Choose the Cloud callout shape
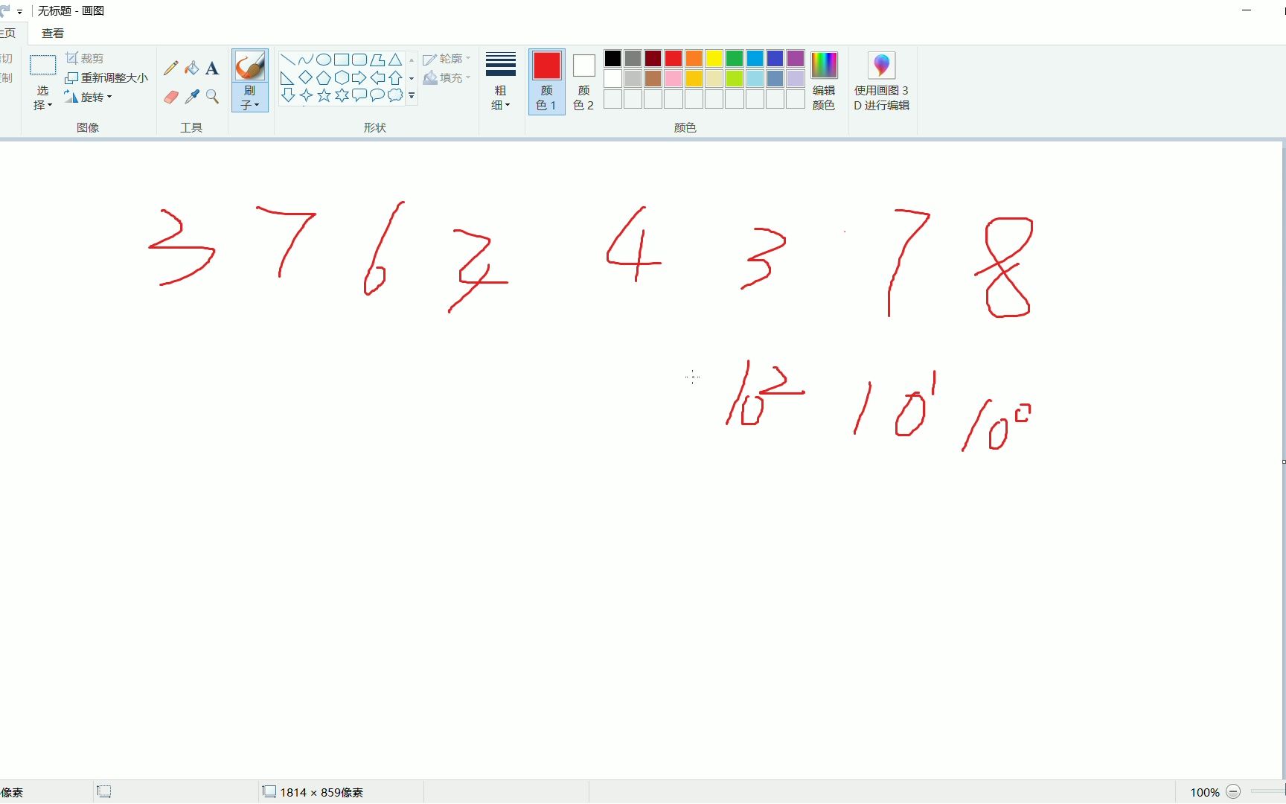Image resolution: width=1286 pixels, height=804 pixels. 395,95
